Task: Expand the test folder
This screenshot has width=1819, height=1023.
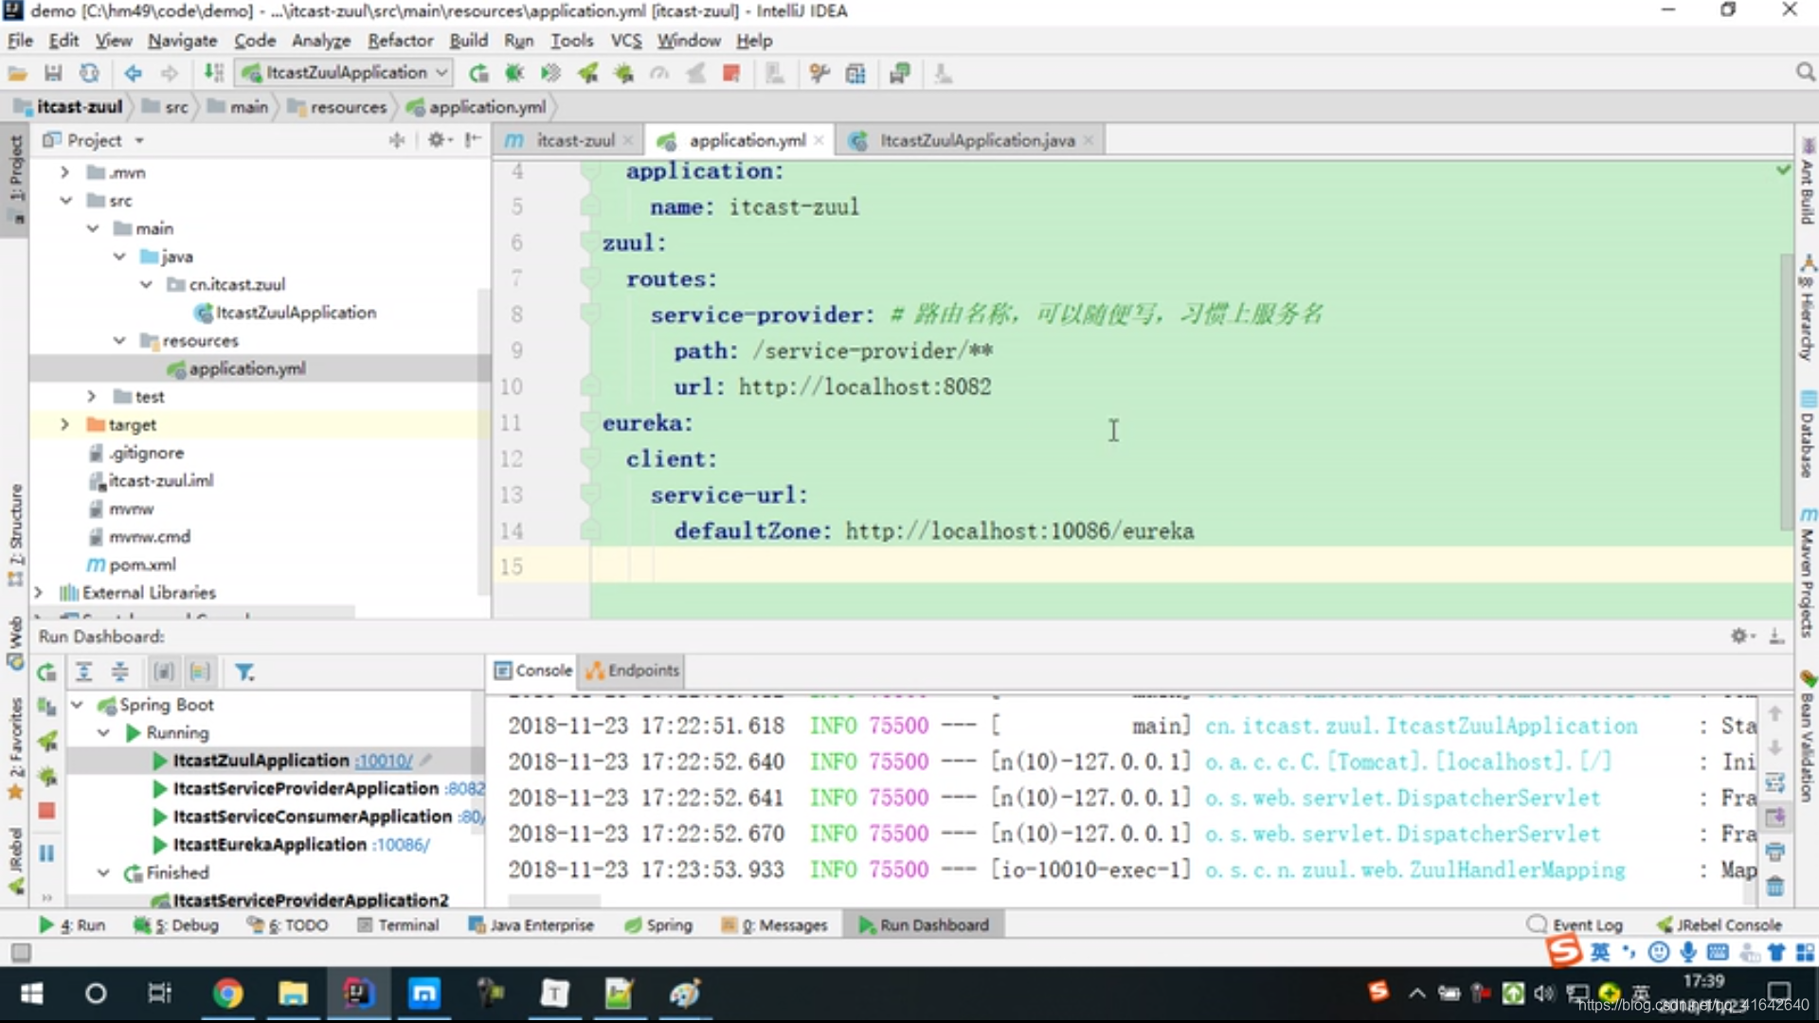Action: tap(92, 396)
